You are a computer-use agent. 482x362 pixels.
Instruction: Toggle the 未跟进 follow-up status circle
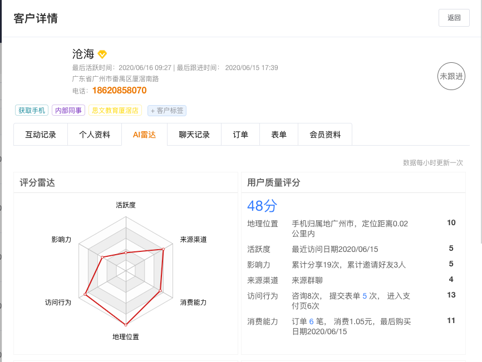pyautogui.click(x=451, y=76)
